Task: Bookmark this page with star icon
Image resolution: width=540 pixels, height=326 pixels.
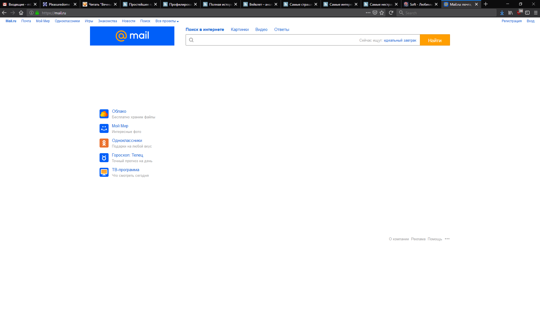Action: tap(382, 13)
